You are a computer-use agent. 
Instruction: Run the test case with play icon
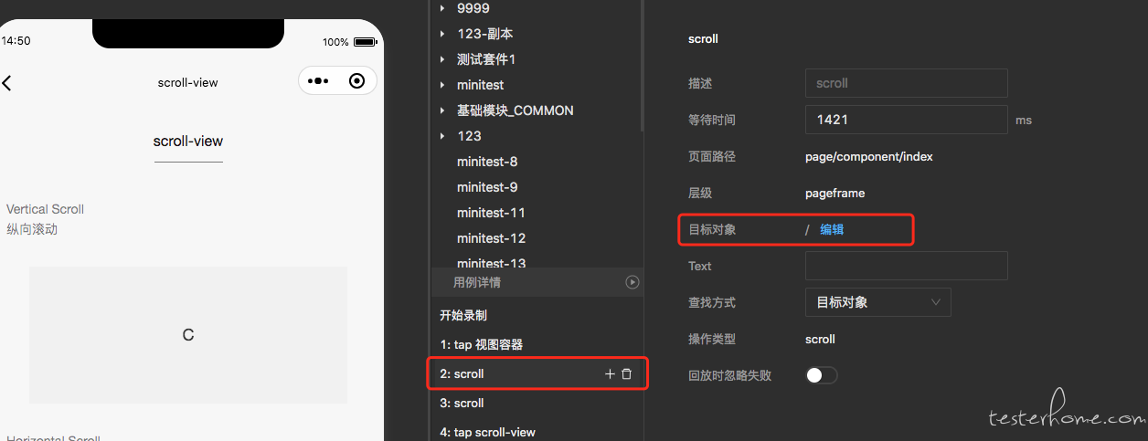coord(632,282)
